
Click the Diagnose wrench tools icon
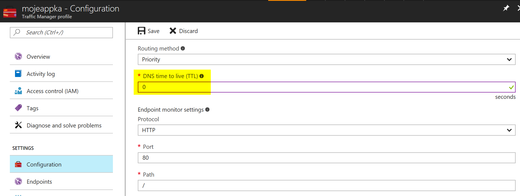(18, 125)
